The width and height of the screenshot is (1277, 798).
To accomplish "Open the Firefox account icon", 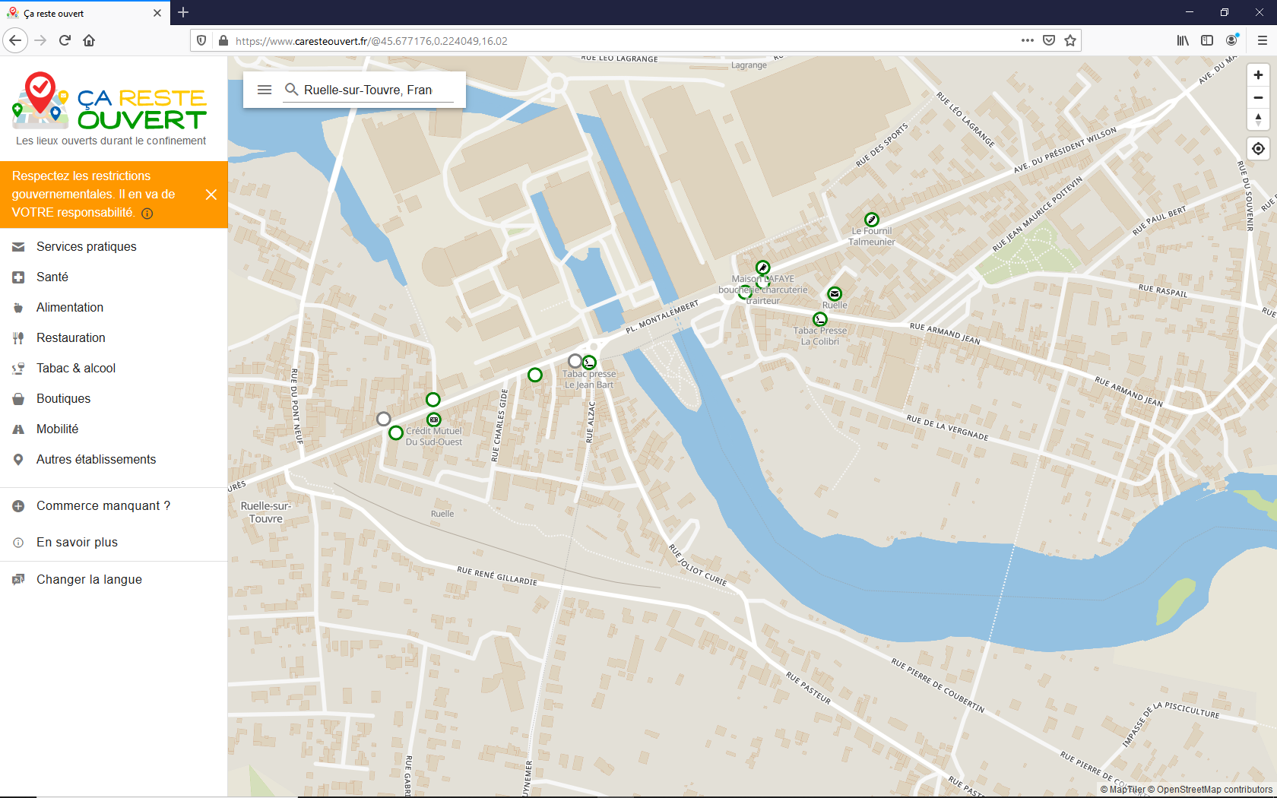I will click(x=1231, y=40).
